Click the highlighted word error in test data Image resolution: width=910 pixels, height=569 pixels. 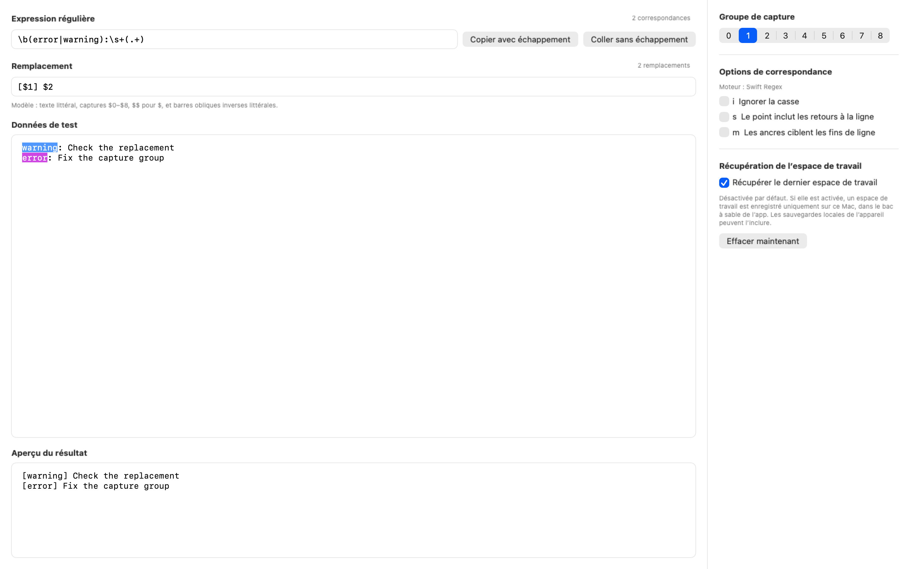(34, 158)
